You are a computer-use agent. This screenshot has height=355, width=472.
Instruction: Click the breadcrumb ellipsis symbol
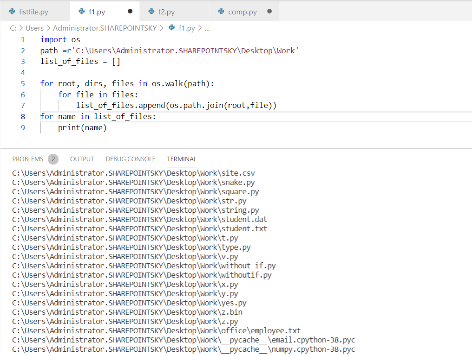click(x=207, y=30)
